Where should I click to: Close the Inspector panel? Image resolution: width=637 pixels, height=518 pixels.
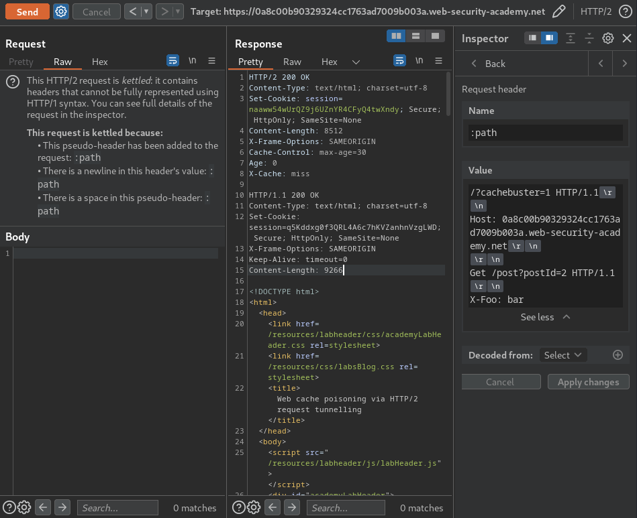point(627,38)
